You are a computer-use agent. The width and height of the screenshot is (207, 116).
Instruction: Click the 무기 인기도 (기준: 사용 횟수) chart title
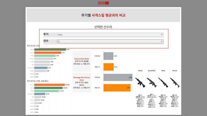(38, 81)
